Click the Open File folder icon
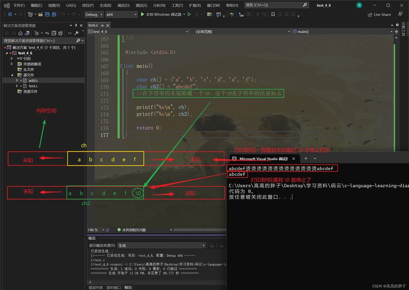Screen dimensions: 409x290 pos(41,14)
